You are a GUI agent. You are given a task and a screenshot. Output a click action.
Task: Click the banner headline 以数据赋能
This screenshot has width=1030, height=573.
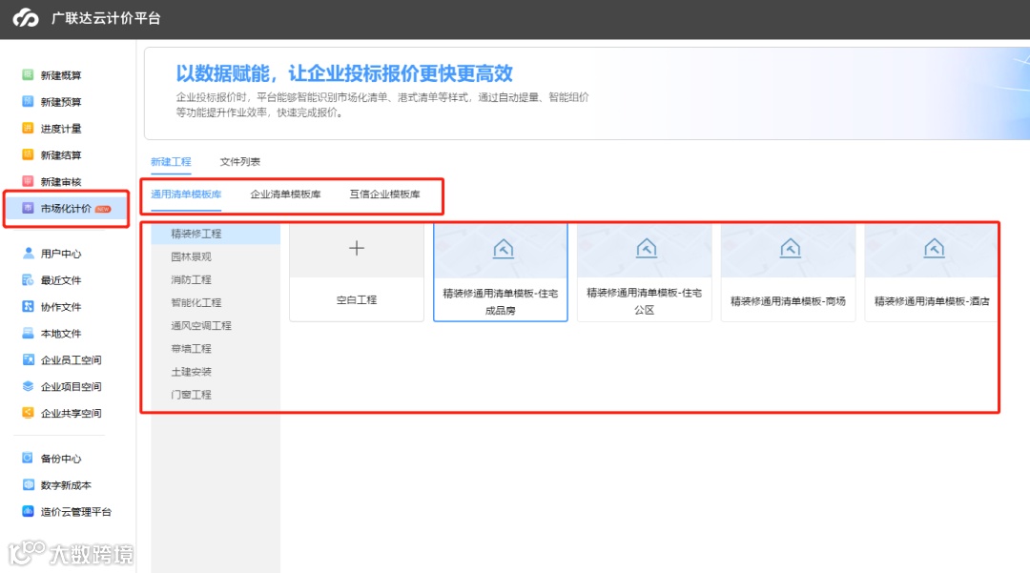click(344, 72)
